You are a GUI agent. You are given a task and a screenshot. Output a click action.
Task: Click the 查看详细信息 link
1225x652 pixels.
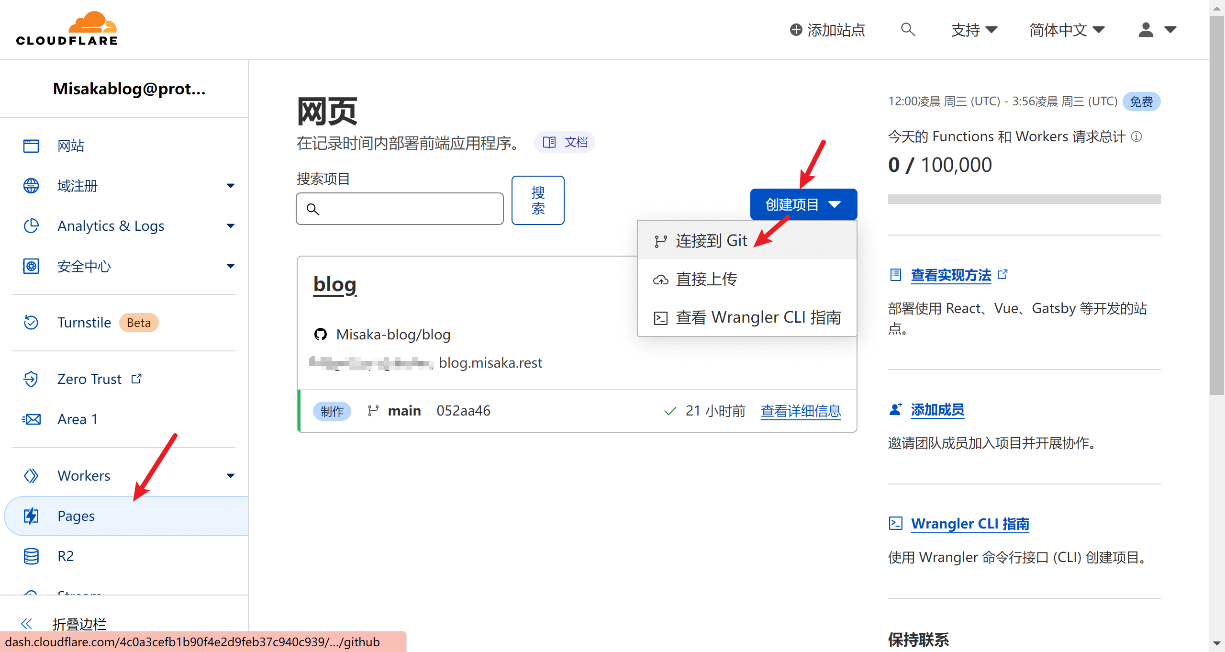coord(801,411)
